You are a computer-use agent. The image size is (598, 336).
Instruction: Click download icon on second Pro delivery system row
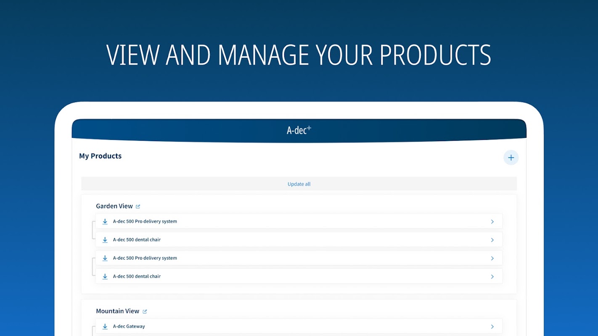click(x=105, y=258)
